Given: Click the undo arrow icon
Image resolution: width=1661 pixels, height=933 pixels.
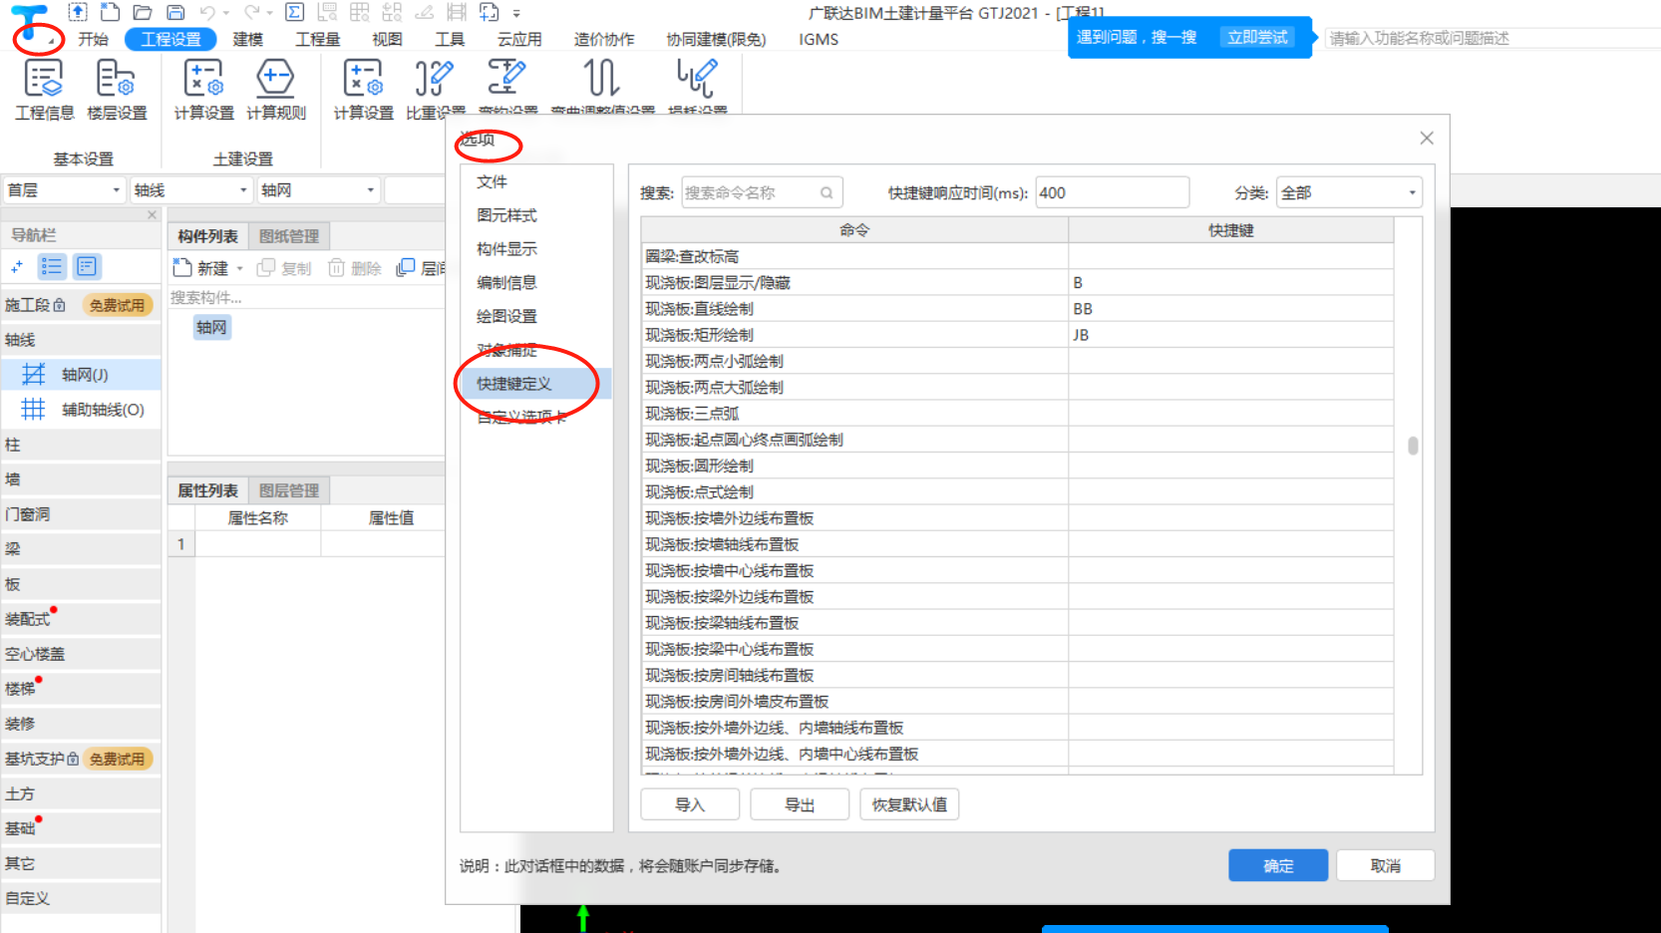Looking at the screenshot, I should coord(207,12).
